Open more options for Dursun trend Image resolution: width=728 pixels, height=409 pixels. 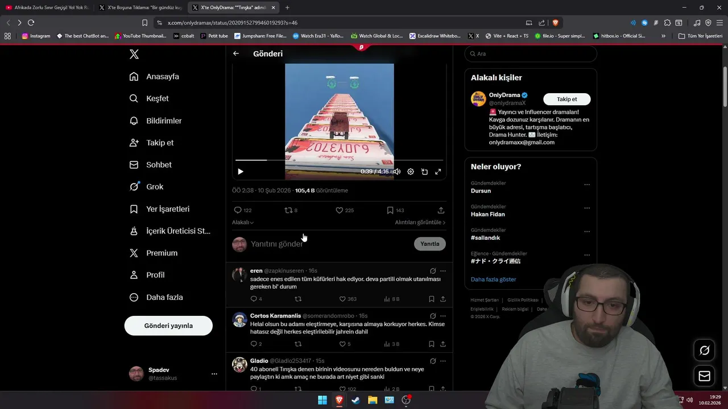pos(587,185)
